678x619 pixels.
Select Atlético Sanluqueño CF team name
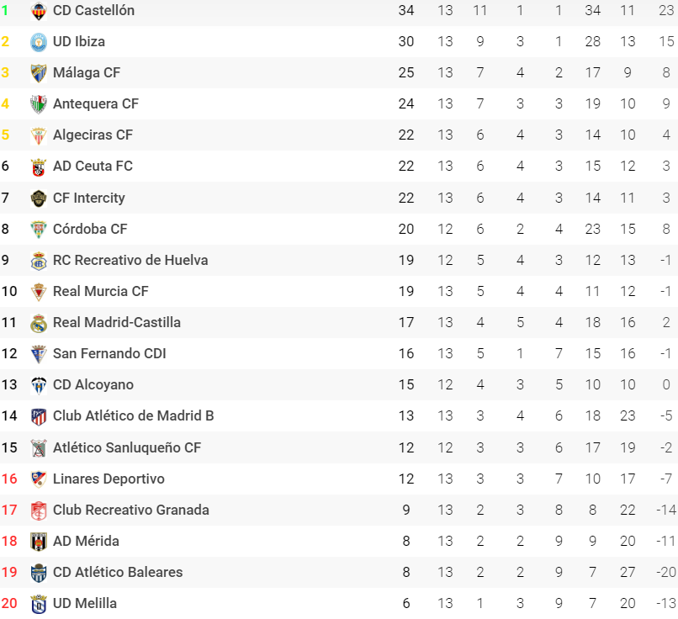(x=127, y=447)
